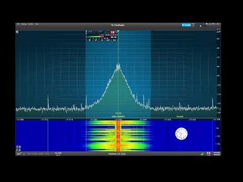Click the 147.402 frequency axis label

click(168, 120)
